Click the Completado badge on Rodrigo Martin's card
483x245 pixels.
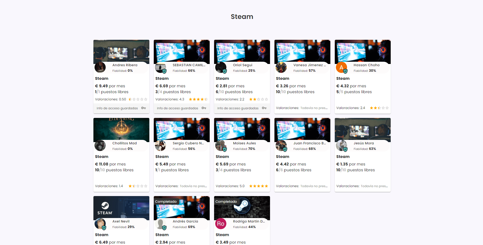pos(226,202)
